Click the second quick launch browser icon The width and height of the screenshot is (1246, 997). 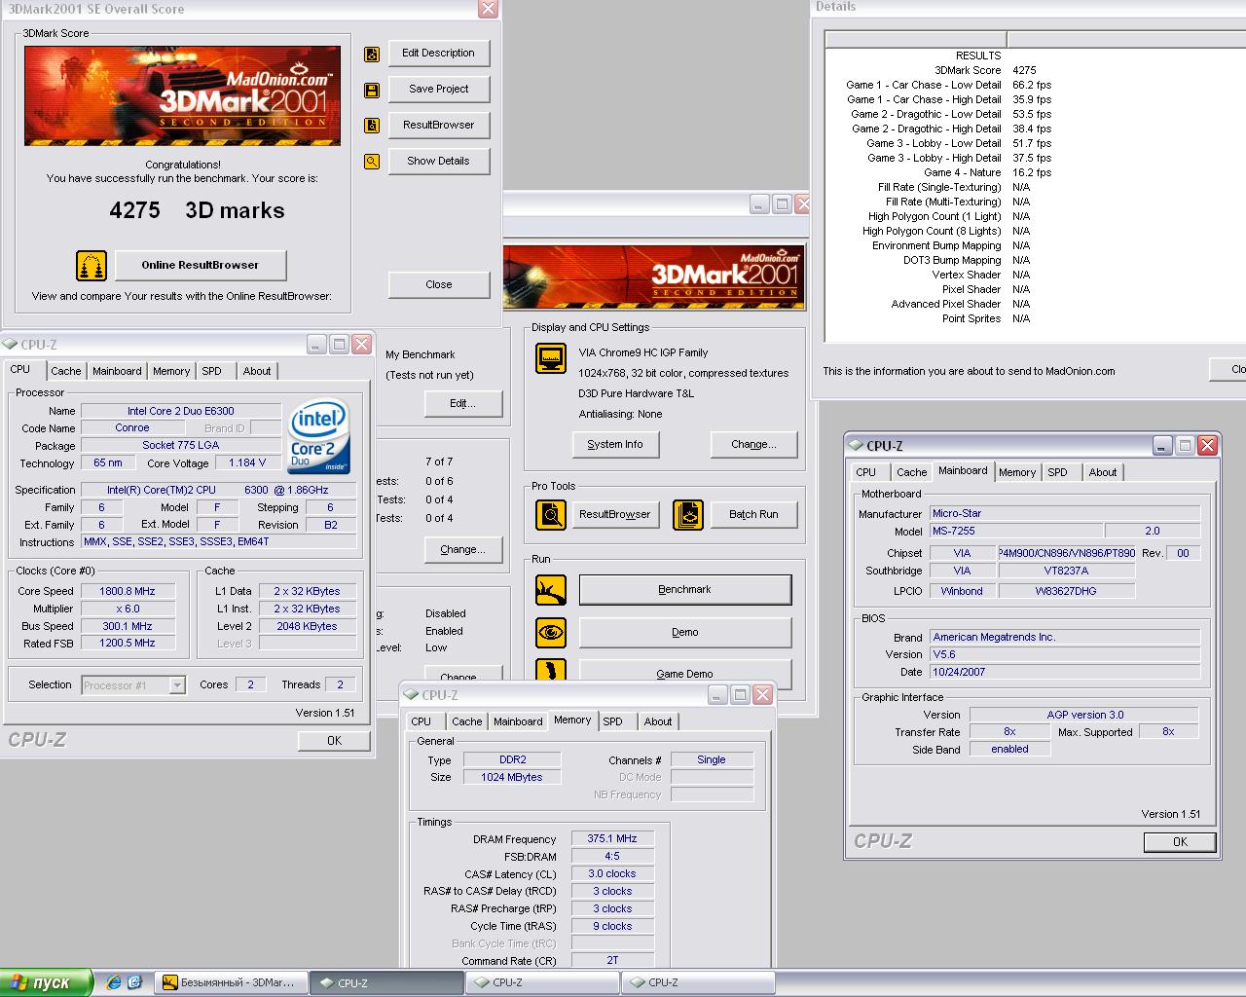134,982
